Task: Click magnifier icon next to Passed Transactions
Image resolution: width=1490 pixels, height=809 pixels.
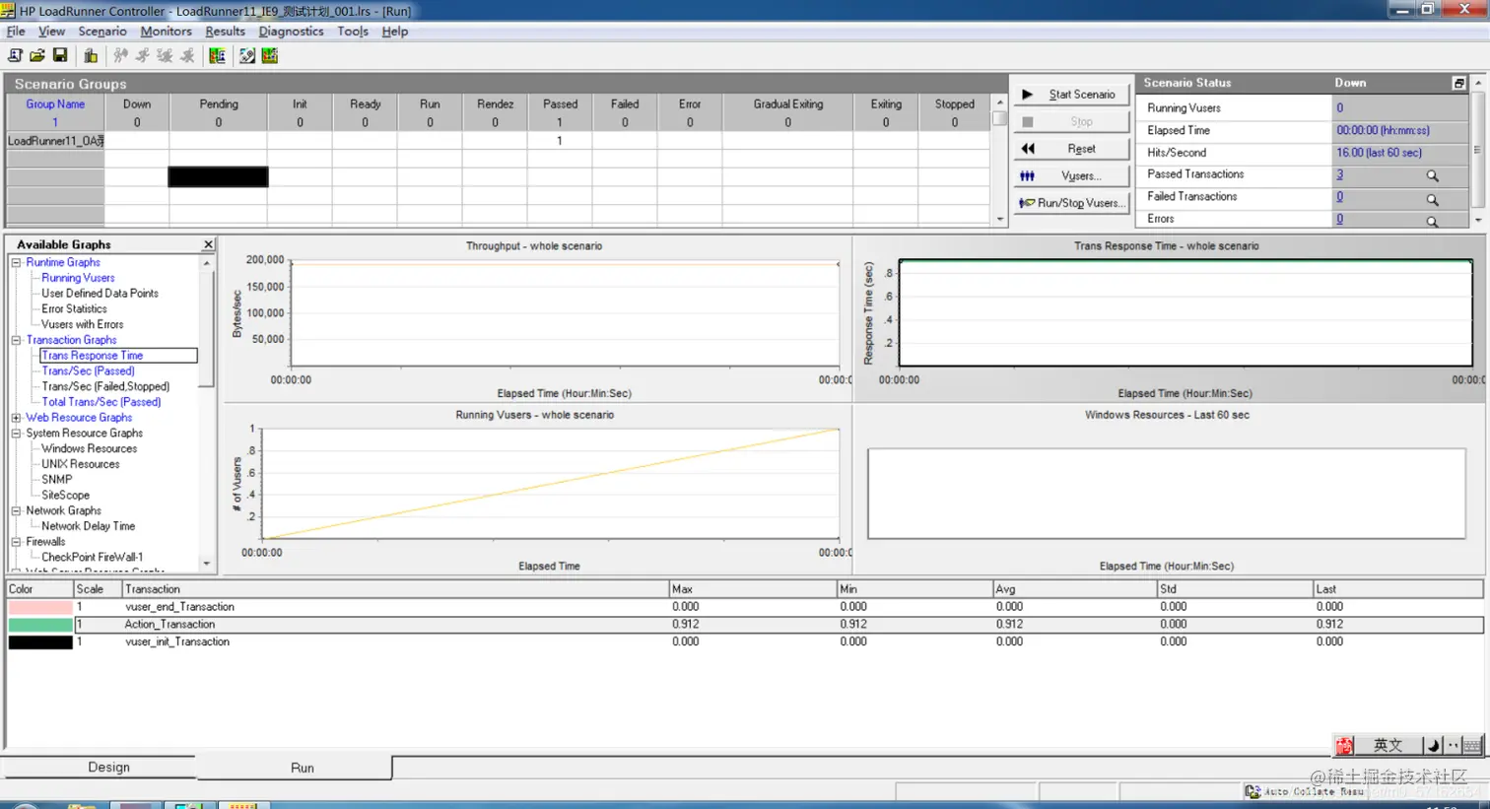Action: (x=1432, y=175)
